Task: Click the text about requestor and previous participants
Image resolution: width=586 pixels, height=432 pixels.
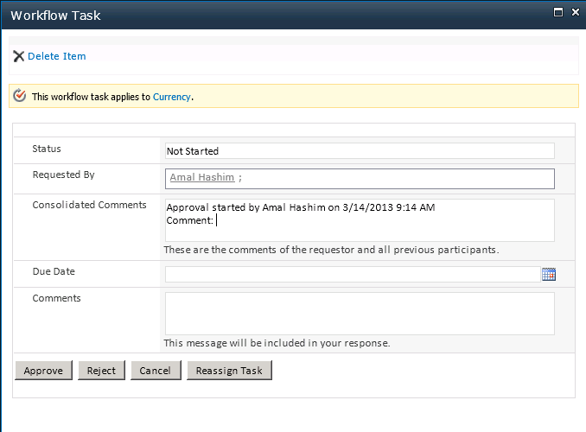Action: click(331, 250)
